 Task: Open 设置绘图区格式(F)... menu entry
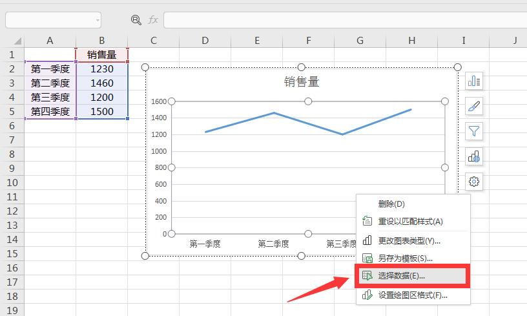point(413,295)
